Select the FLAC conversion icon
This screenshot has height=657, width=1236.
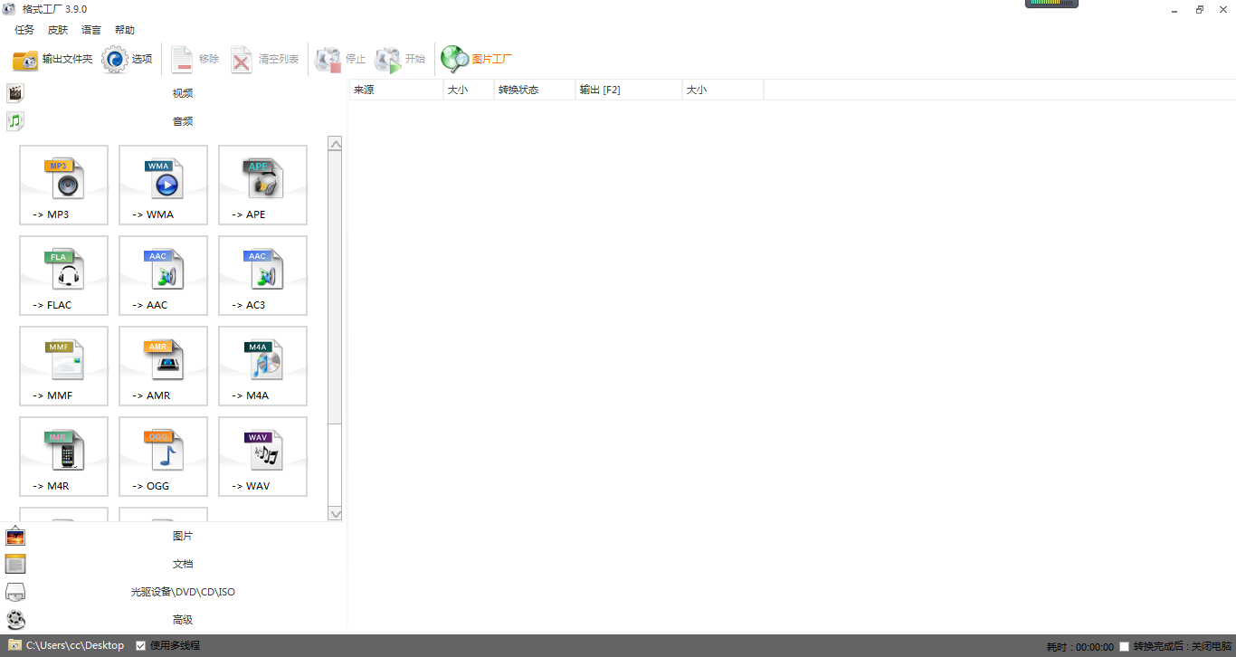tap(63, 275)
